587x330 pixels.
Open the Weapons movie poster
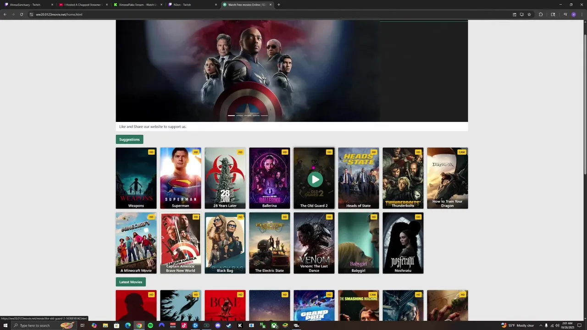coord(136,178)
